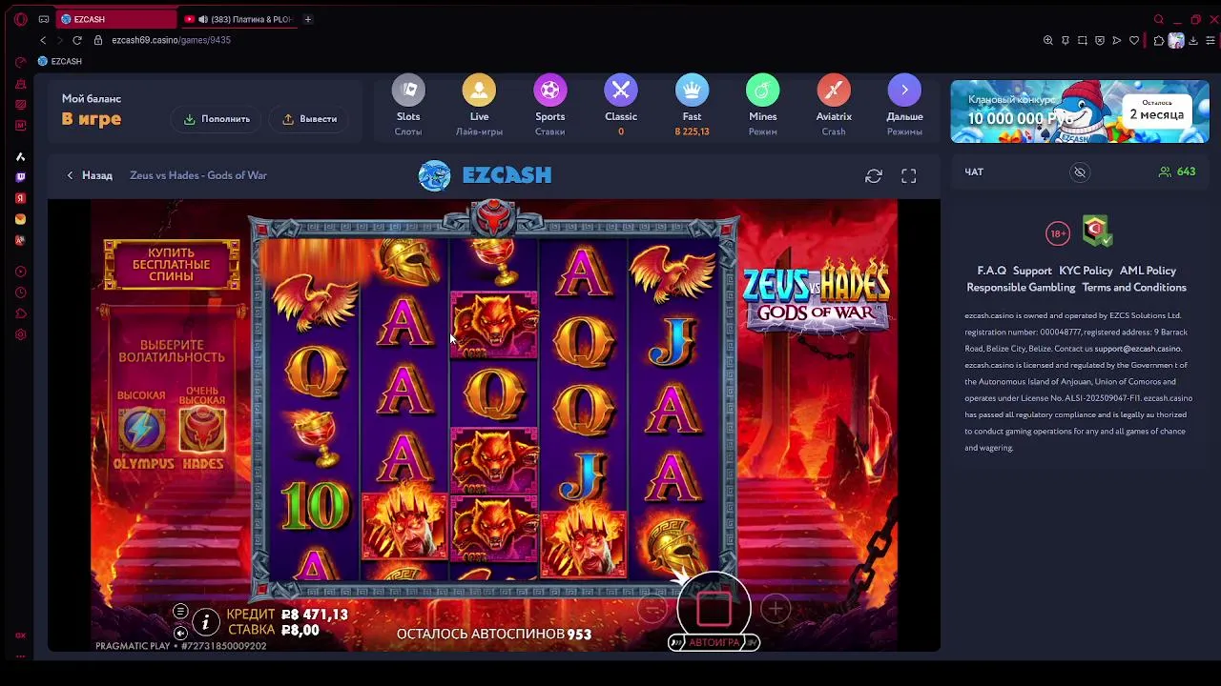
Task: Stop the autospin with stop button
Action: [x=714, y=608]
